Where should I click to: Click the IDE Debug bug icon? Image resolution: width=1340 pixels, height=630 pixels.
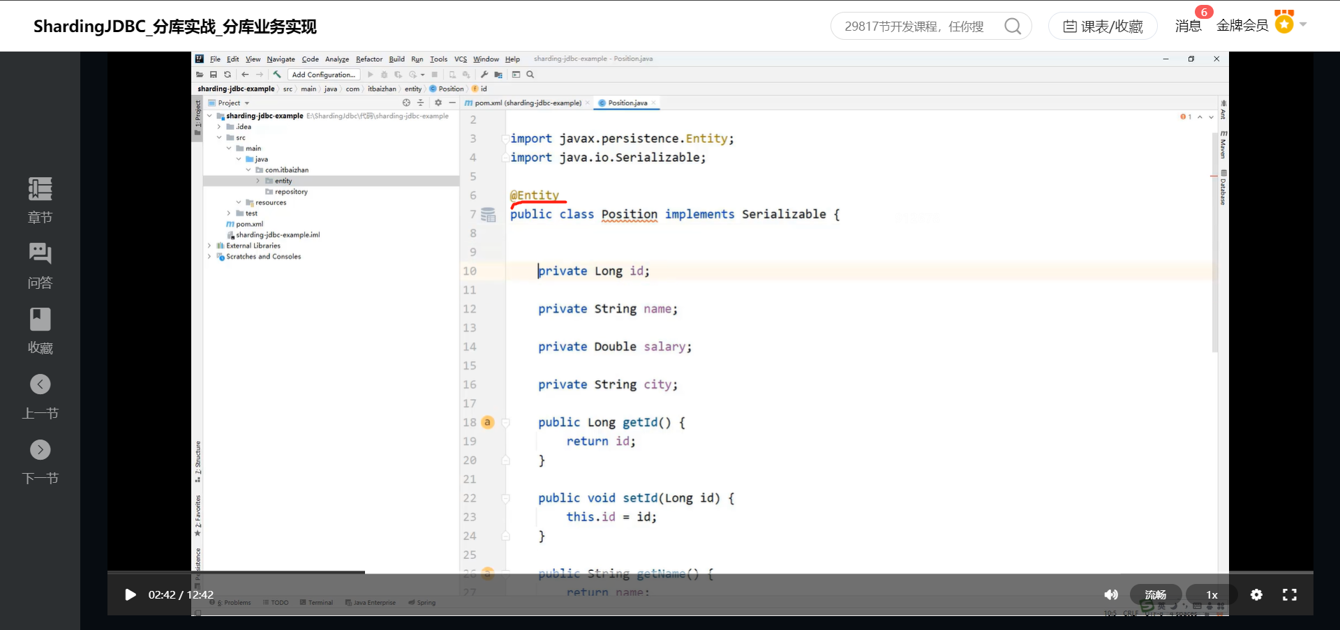tap(384, 75)
